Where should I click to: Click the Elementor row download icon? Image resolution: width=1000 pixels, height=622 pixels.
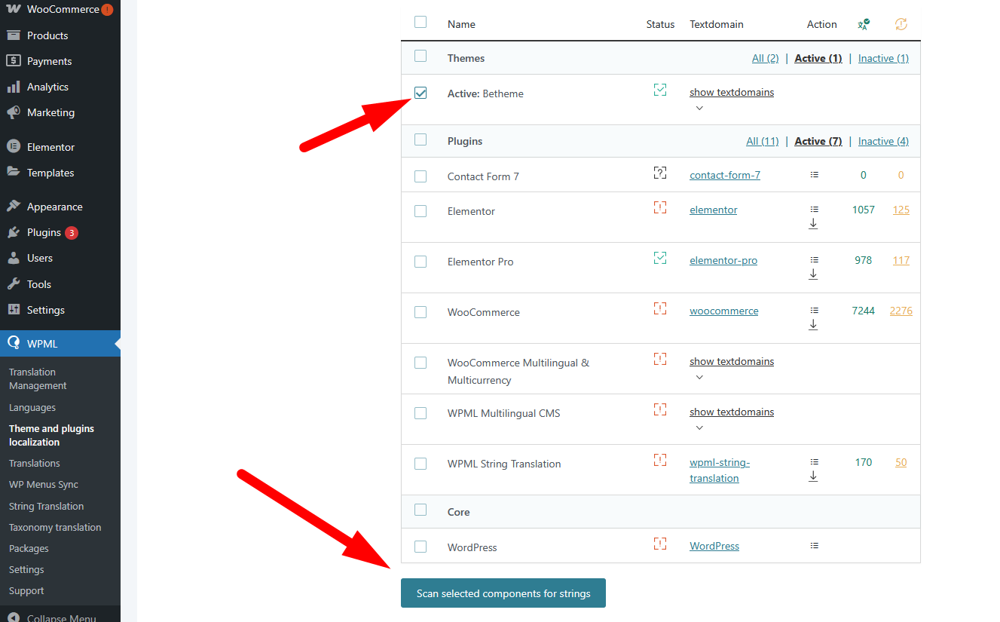click(813, 224)
